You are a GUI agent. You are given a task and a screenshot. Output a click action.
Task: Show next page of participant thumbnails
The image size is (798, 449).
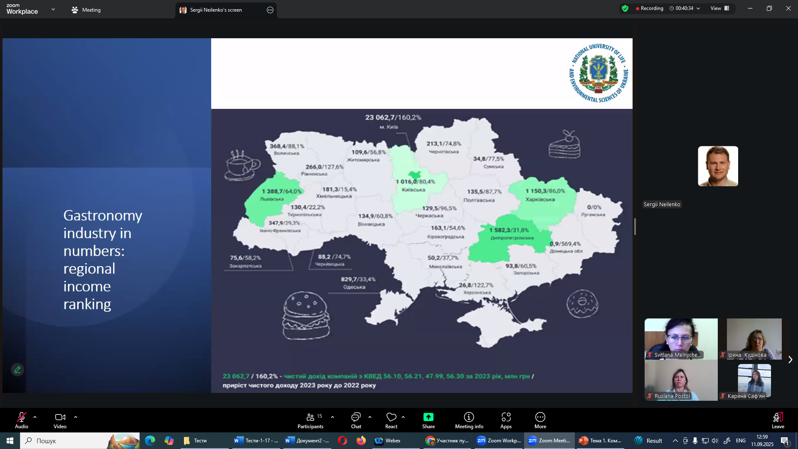pyautogui.click(x=790, y=360)
